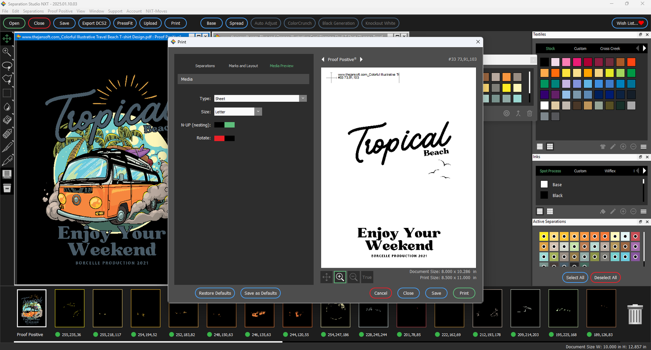Click zoom-out magnifier below print preview

tap(354, 277)
